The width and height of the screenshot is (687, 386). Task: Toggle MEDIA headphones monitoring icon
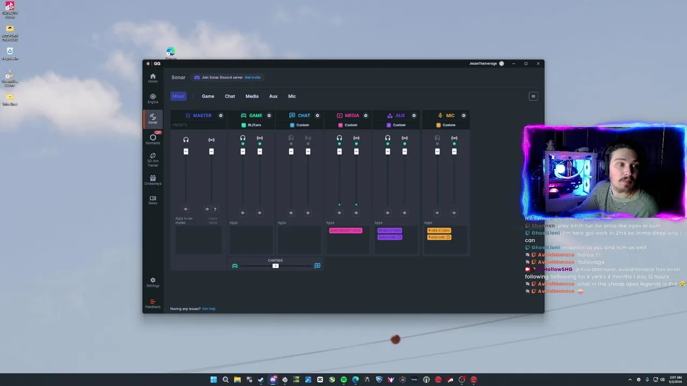click(339, 138)
